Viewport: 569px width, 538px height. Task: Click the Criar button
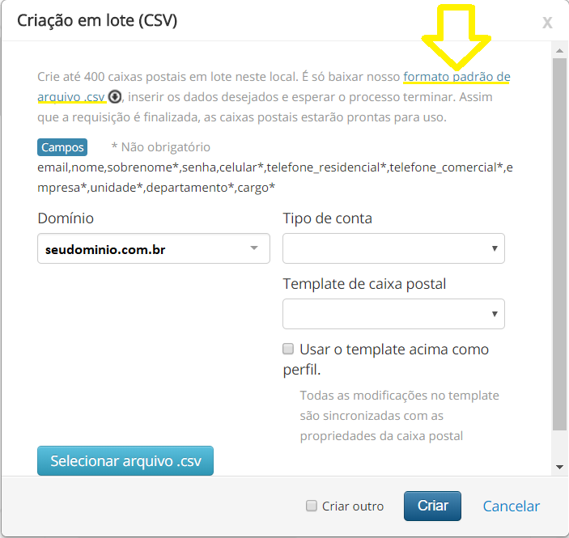432,506
